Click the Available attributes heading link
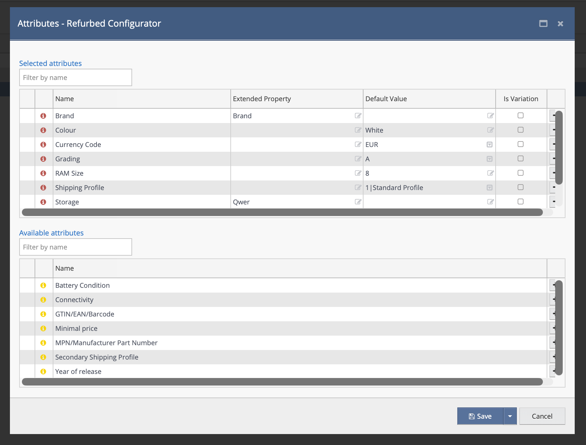Image resolution: width=586 pixels, height=445 pixels. pyautogui.click(x=51, y=233)
